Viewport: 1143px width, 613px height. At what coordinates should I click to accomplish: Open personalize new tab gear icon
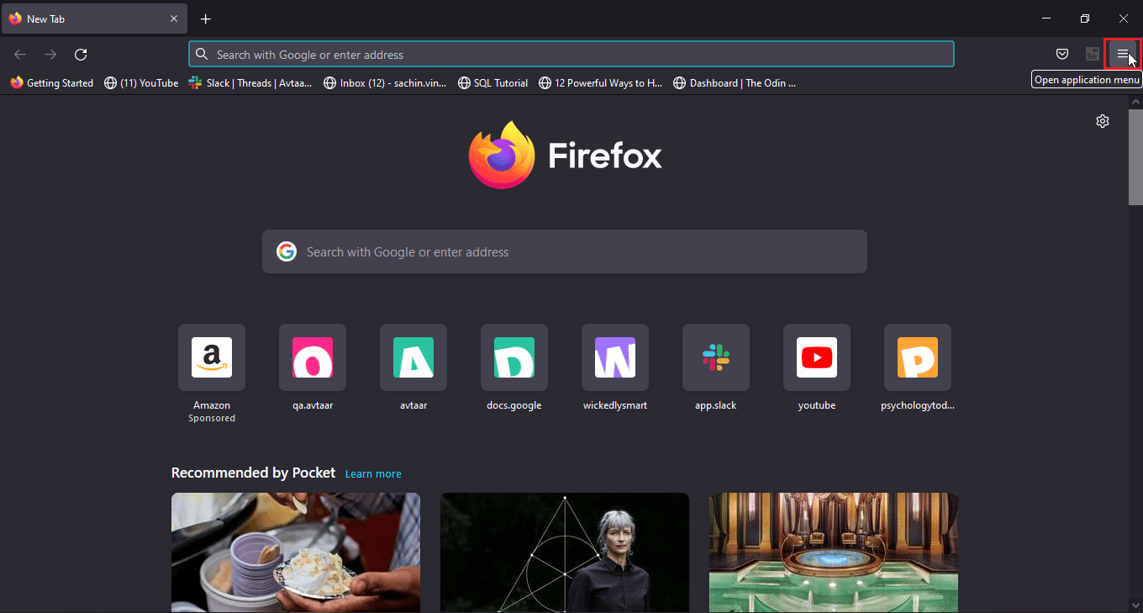coord(1103,121)
